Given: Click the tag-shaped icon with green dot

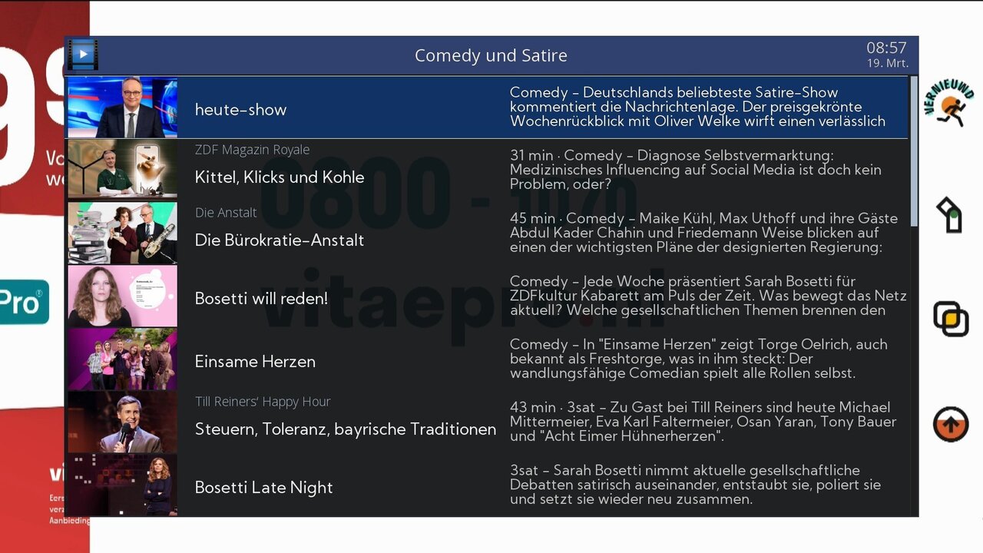Looking at the screenshot, I should [x=949, y=216].
